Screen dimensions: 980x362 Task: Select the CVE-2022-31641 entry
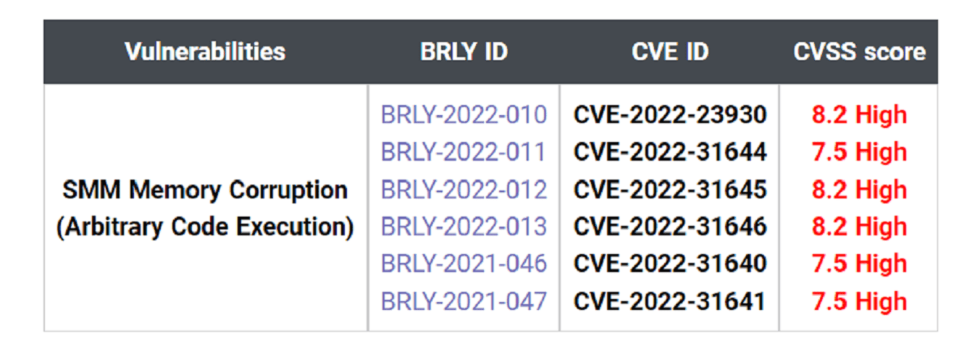click(670, 301)
